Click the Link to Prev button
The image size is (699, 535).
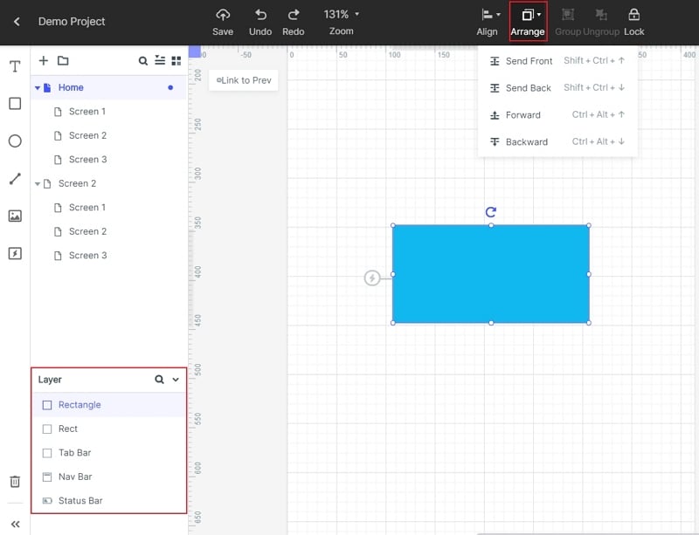[x=244, y=80]
